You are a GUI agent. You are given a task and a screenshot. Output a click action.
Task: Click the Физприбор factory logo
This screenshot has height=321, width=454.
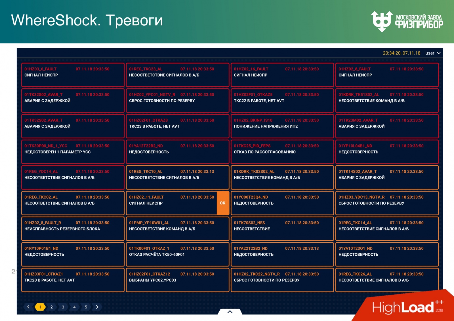[x=407, y=20]
